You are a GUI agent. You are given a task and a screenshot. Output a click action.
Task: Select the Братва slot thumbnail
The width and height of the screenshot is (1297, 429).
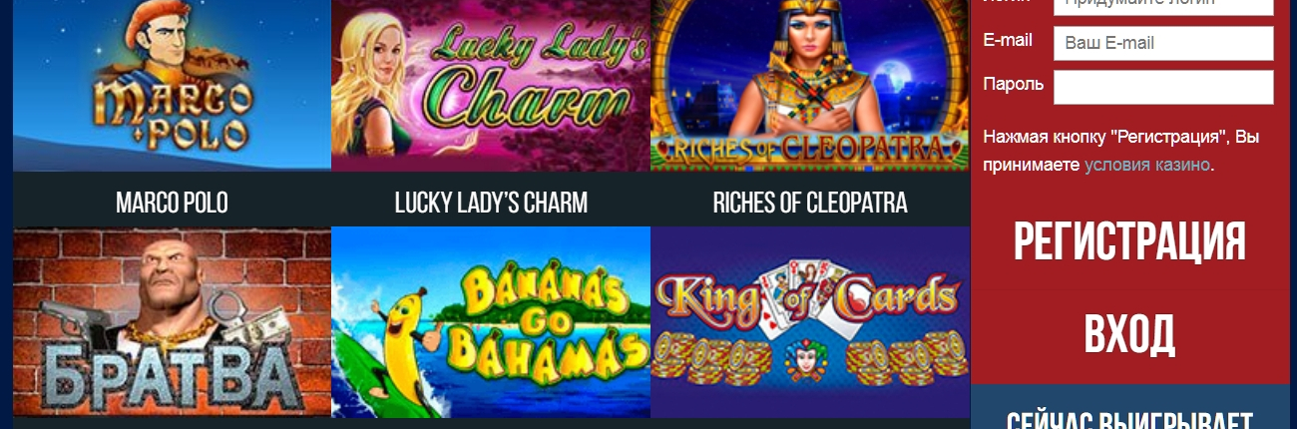pos(172,322)
